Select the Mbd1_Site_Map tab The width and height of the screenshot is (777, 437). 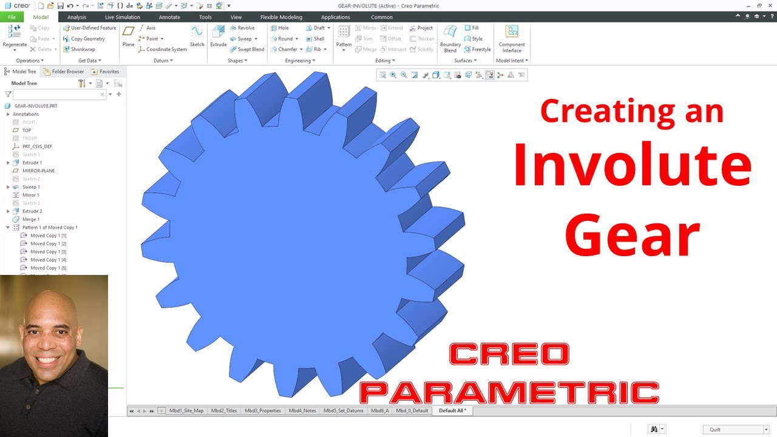[186, 411]
